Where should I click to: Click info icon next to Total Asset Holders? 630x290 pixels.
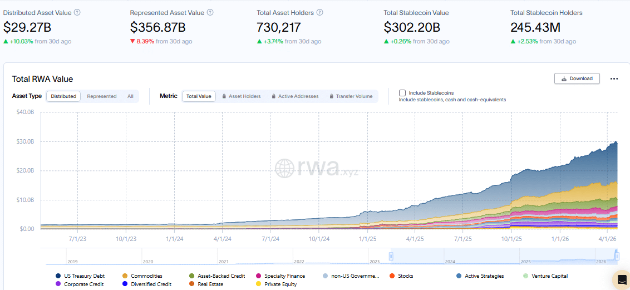tap(320, 12)
